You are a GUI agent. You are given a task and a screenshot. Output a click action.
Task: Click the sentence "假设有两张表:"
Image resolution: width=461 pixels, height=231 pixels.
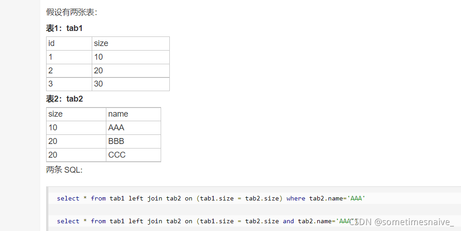coord(72,12)
